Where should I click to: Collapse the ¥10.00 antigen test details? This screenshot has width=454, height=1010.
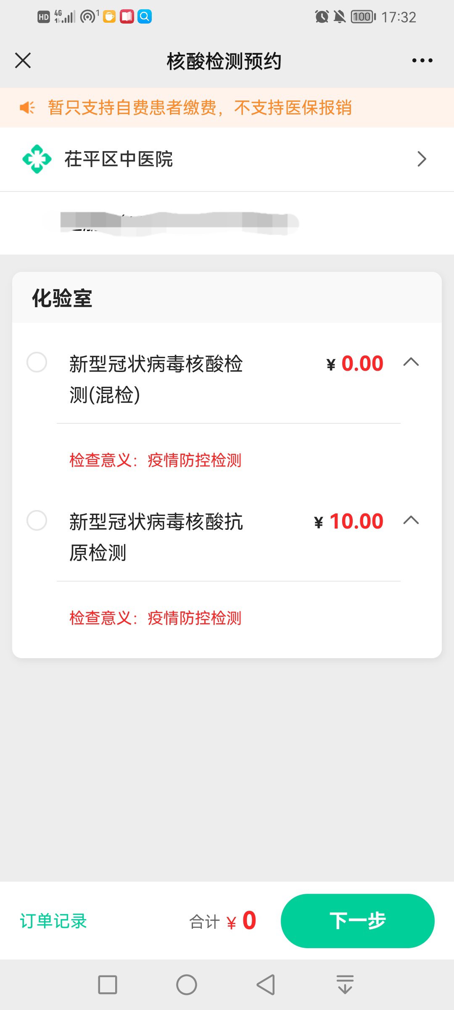click(411, 521)
